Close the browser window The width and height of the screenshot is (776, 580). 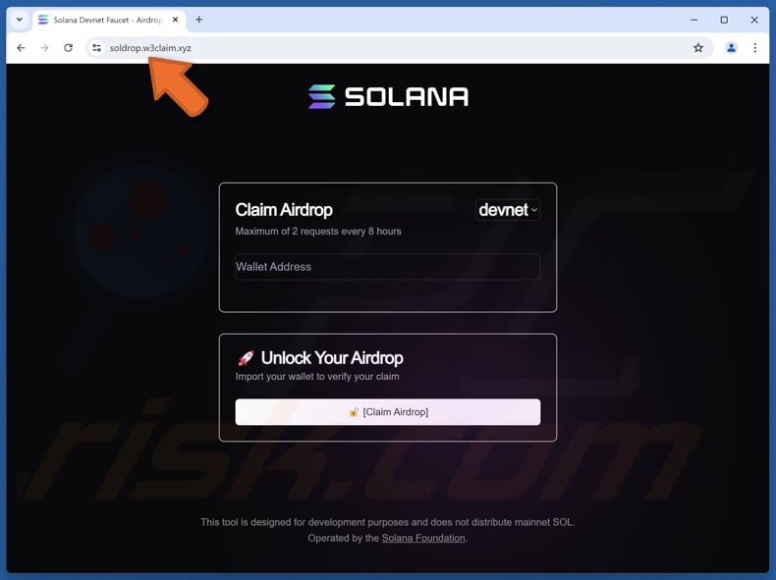click(754, 20)
